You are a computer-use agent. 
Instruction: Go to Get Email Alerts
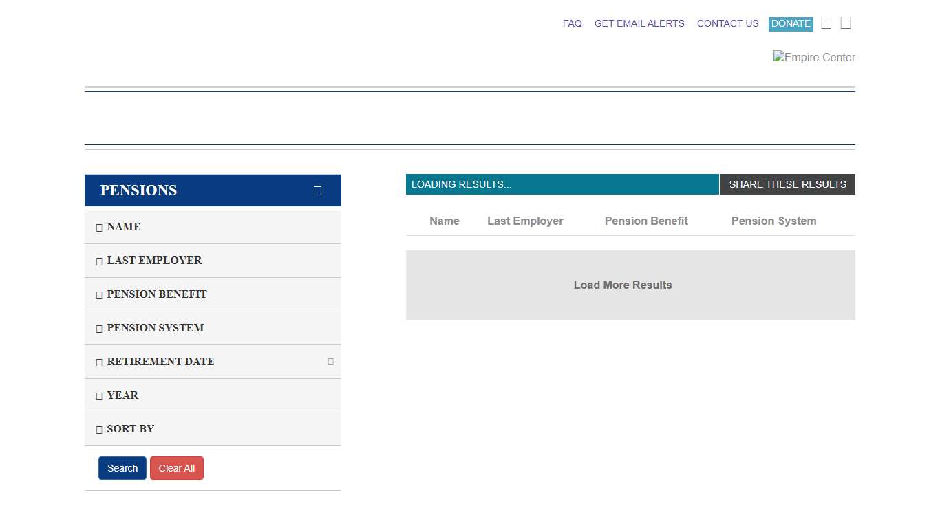click(x=639, y=23)
